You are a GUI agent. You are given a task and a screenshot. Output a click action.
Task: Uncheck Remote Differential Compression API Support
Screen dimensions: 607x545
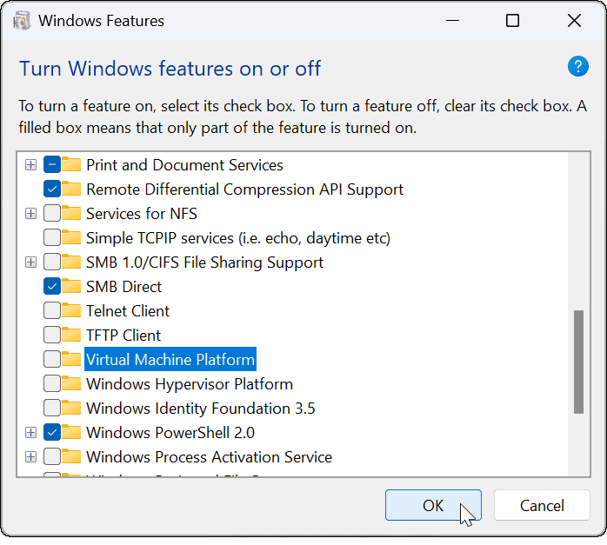point(51,189)
